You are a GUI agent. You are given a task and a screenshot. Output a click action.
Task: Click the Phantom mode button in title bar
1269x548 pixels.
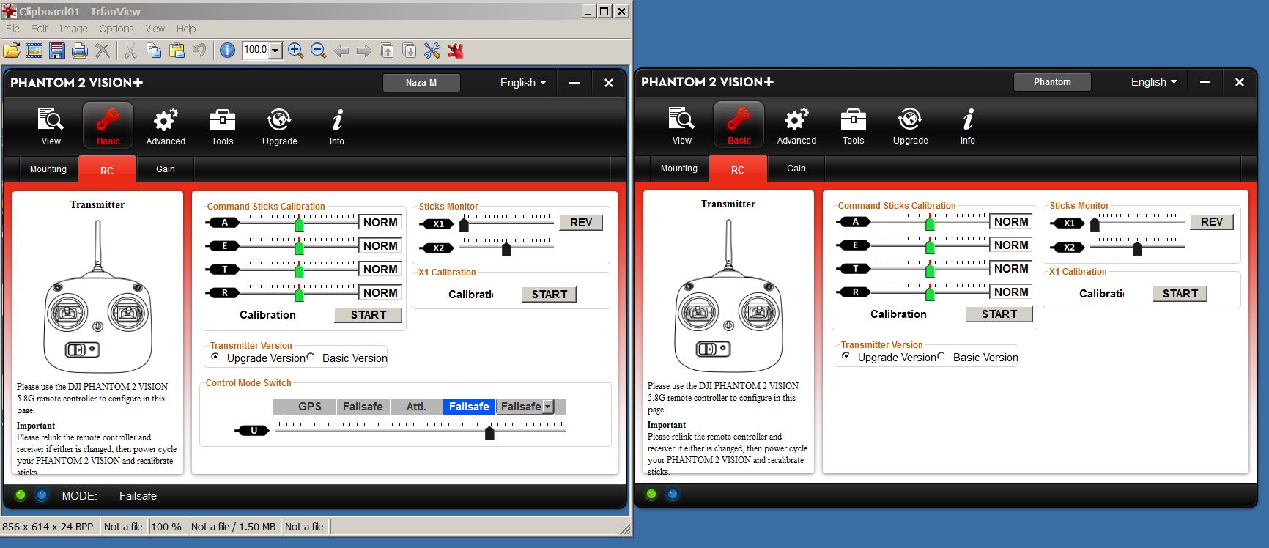(x=1052, y=82)
